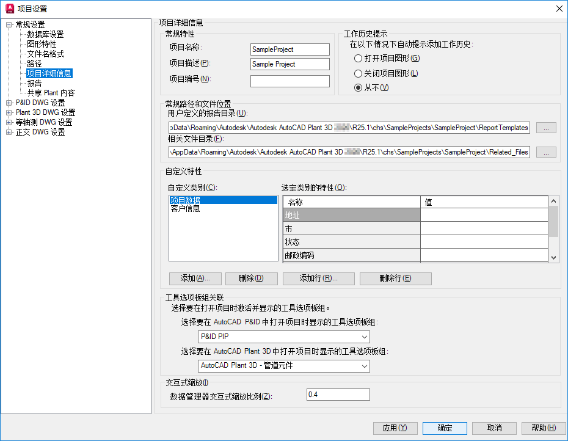Expand the Plant 3D DWG 设置 node

(x=9, y=113)
